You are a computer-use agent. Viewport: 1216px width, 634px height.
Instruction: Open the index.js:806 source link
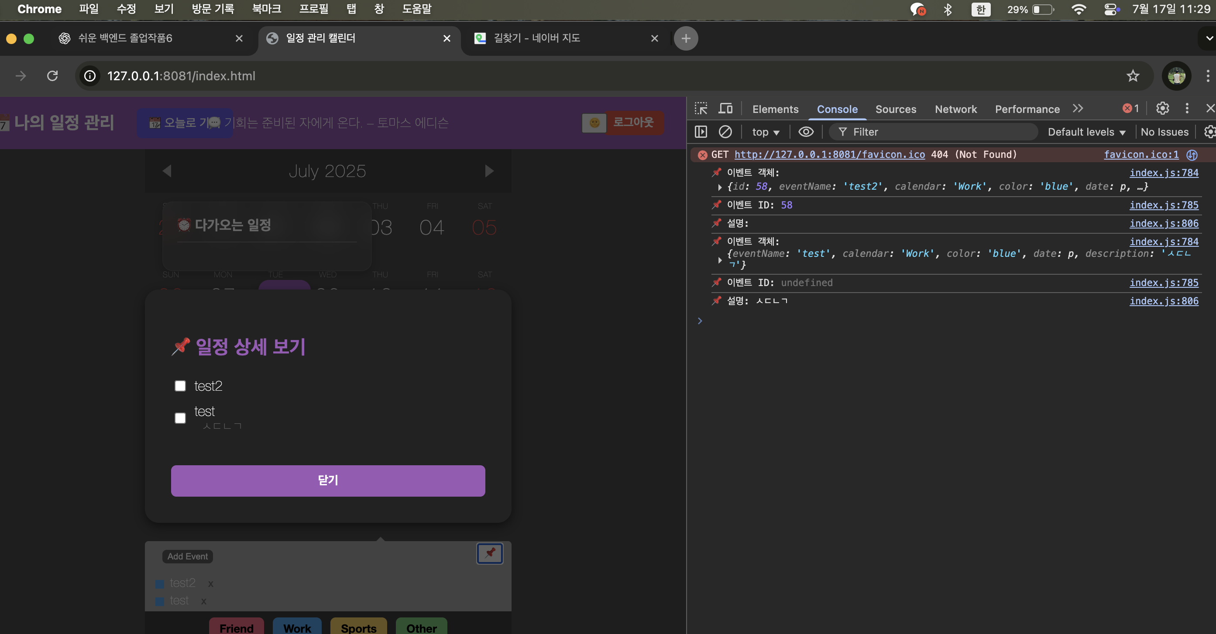coord(1164,223)
